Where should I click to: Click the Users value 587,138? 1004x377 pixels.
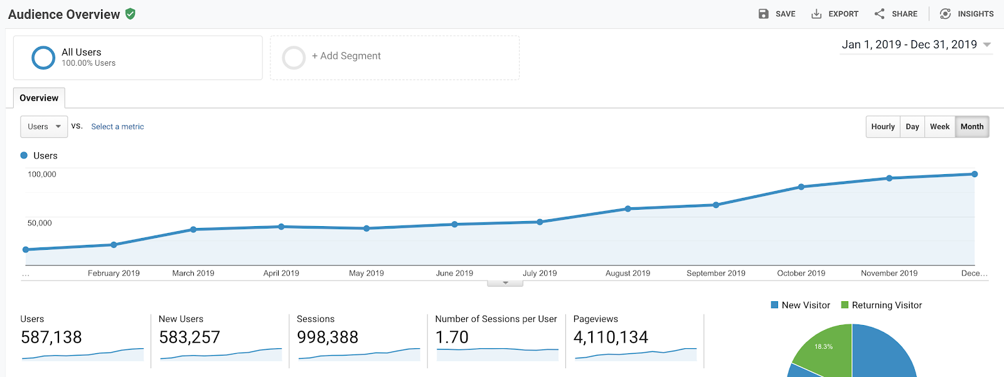pos(51,338)
